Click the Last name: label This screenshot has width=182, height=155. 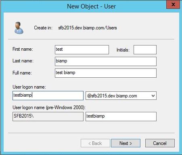(23, 61)
